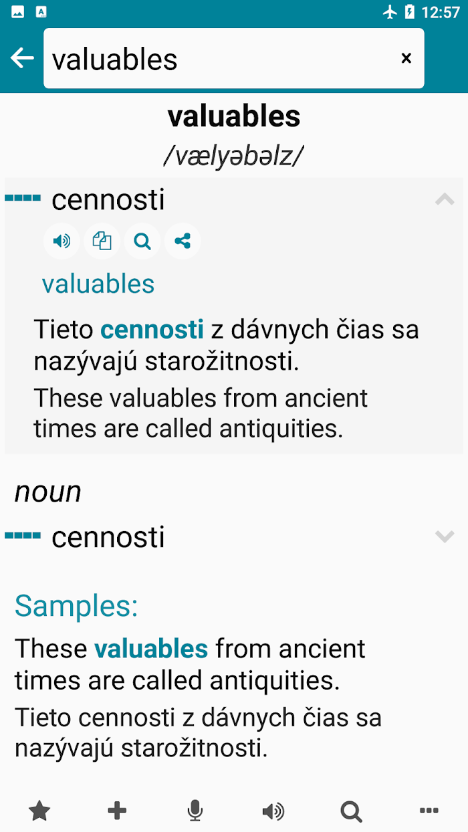Add word to favorites with star

(x=39, y=811)
